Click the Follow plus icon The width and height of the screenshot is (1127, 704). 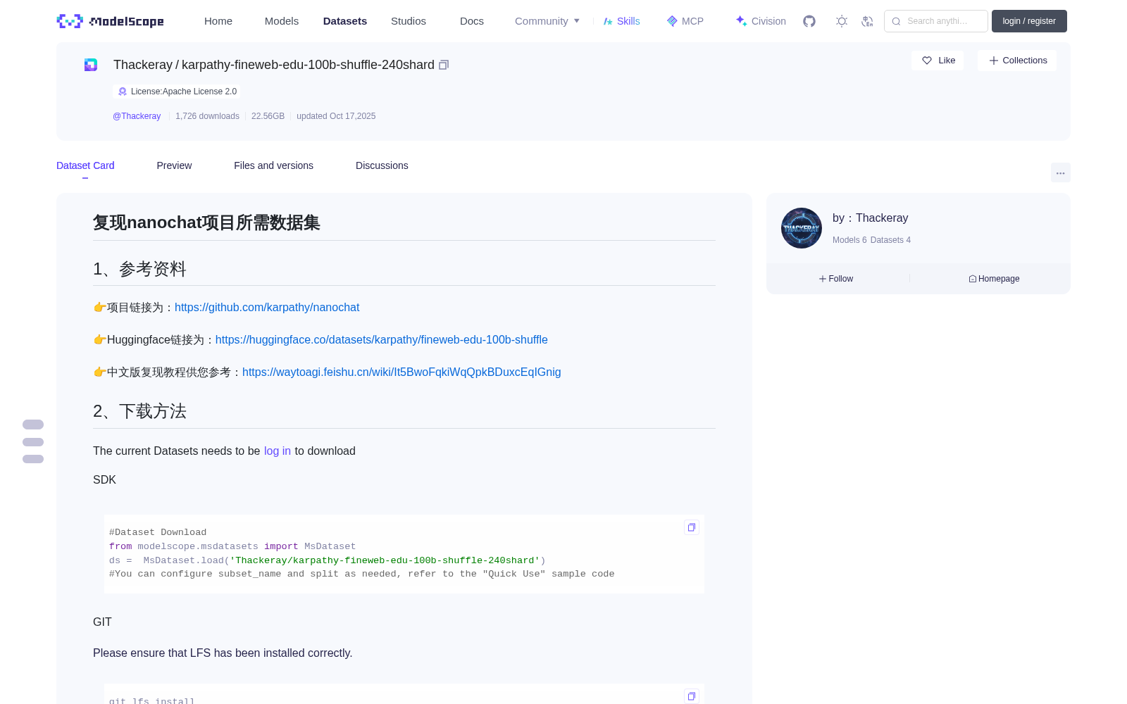pyautogui.click(x=823, y=279)
